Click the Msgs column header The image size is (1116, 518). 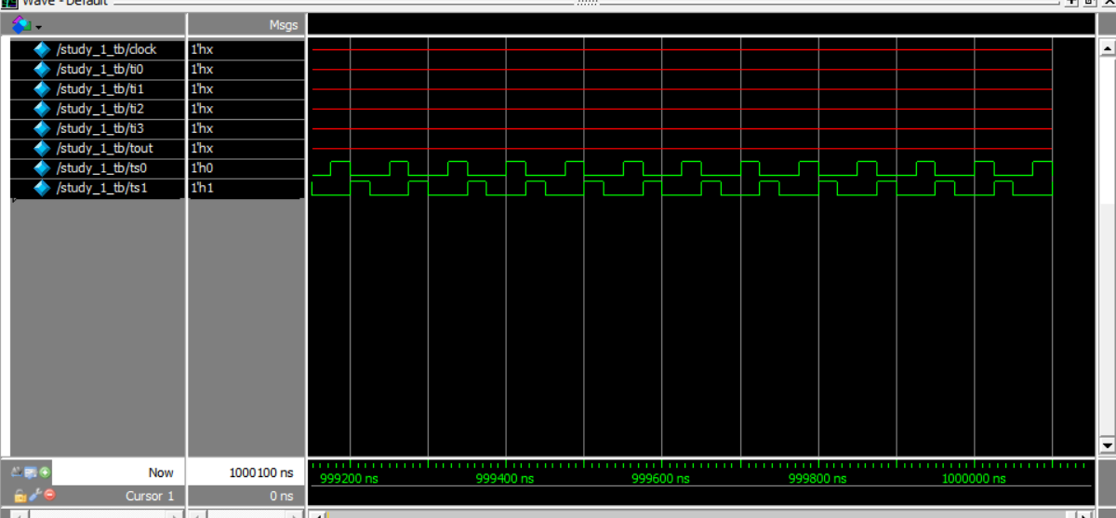pyautogui.click(x=282, y=26)
